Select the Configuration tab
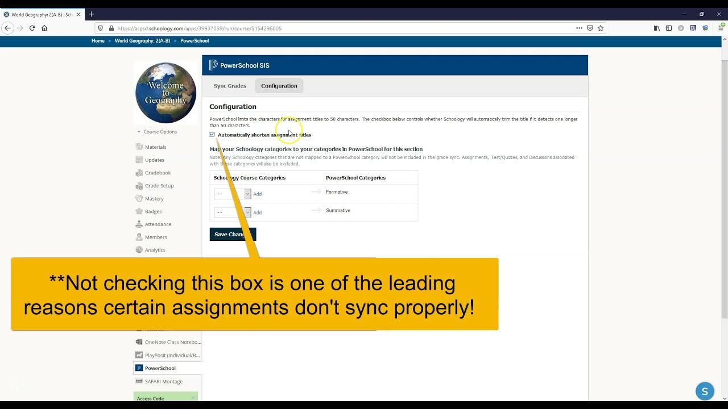 tap(279, 86)
